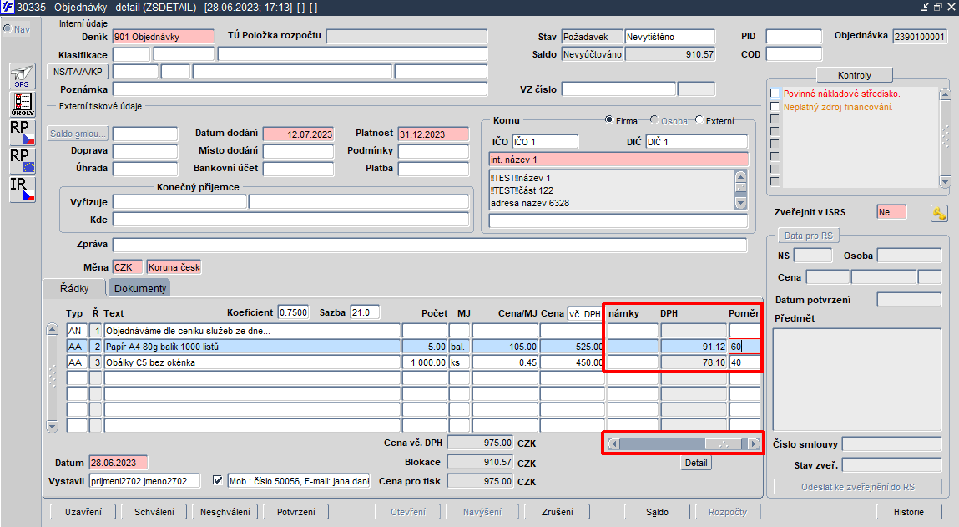This screenshot has height=527, width=959.
Task: Click the IČO input field
Action: coord(545,142)
